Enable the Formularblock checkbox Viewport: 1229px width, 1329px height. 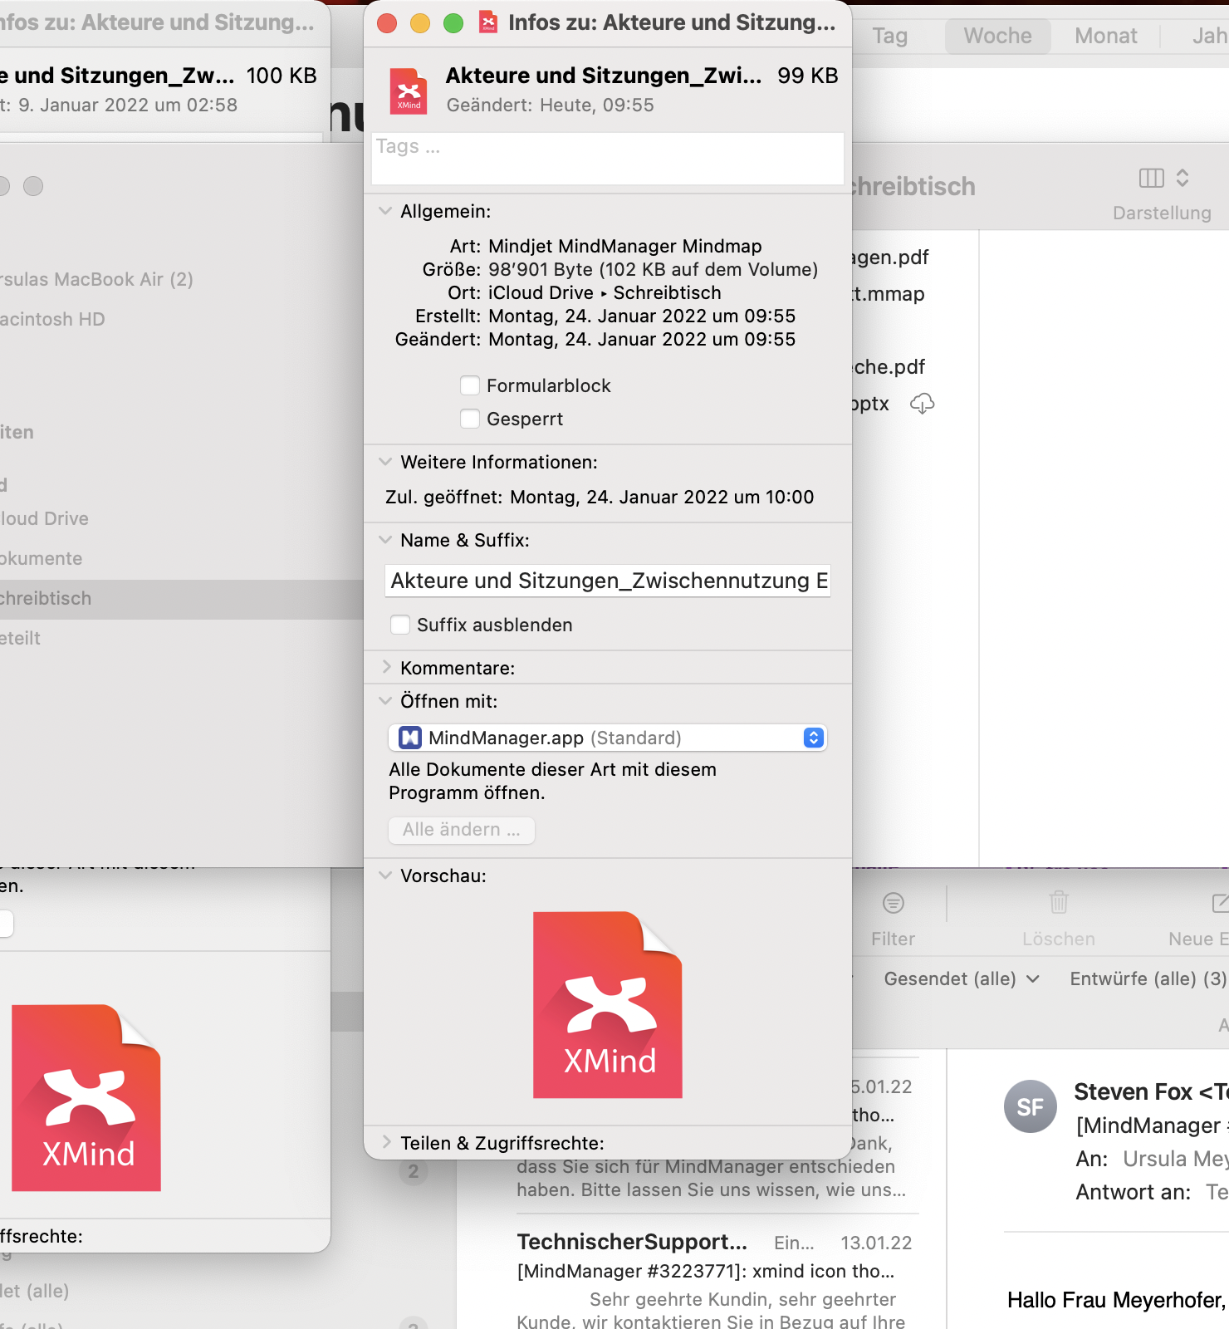(470, 385)
